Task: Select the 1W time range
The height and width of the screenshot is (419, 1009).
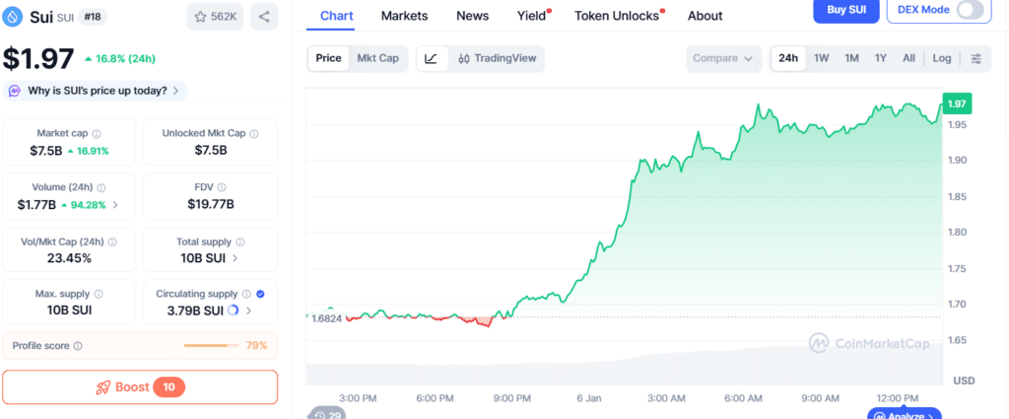Action: tap(821, 58)
